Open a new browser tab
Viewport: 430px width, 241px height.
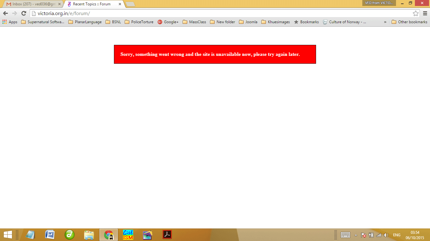tap(130, 4)
